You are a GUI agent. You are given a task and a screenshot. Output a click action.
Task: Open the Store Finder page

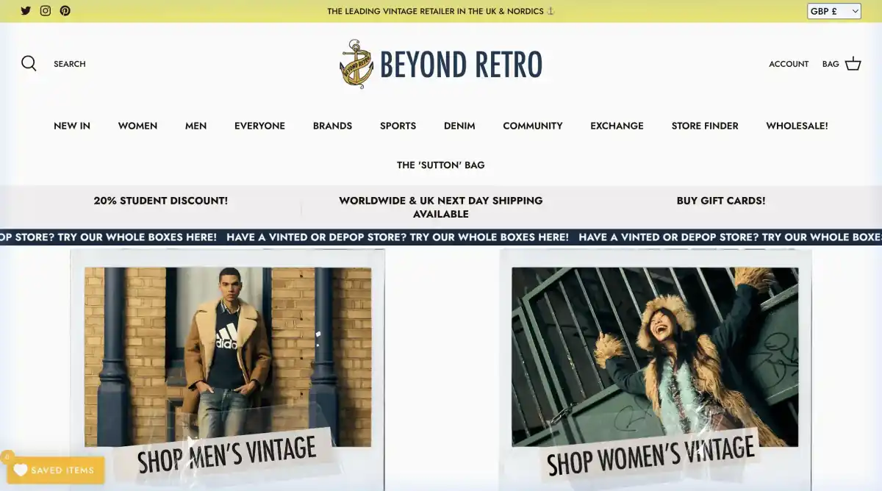click(704, 126)
